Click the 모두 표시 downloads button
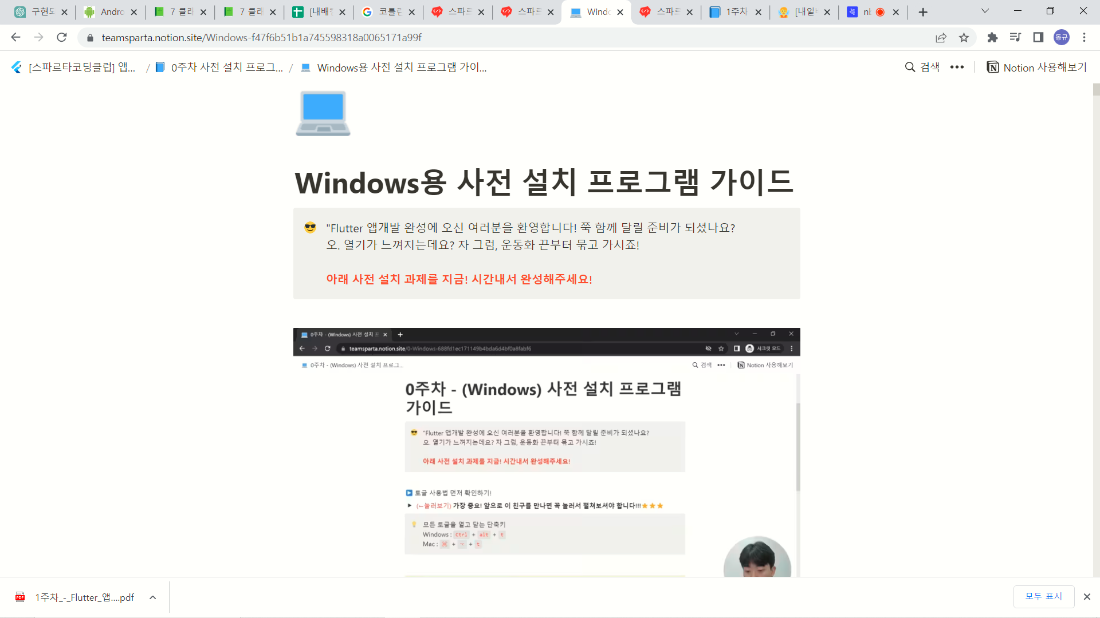Screen dimensions: 1100x618 [x=1043, y=596]
